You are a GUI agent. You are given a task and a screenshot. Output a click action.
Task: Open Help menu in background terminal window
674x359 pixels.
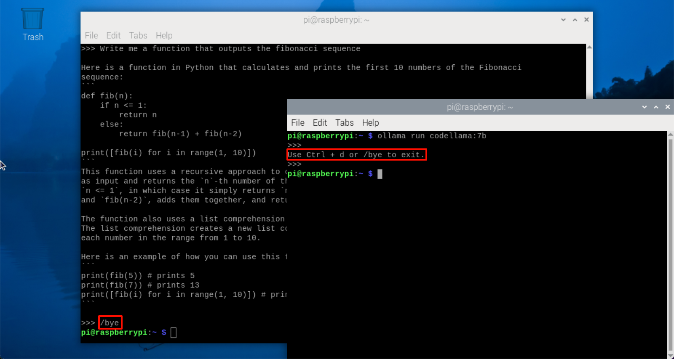pyautogui.click(x=164, y=36)
